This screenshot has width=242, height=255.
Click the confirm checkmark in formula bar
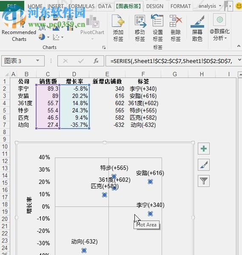point(81,61)
